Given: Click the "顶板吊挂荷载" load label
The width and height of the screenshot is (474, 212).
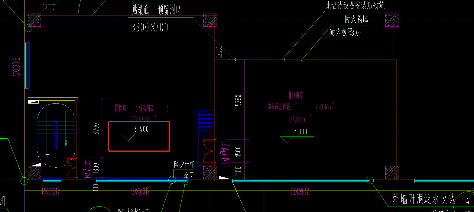Looking at the screenshot, I should (280, 107).
